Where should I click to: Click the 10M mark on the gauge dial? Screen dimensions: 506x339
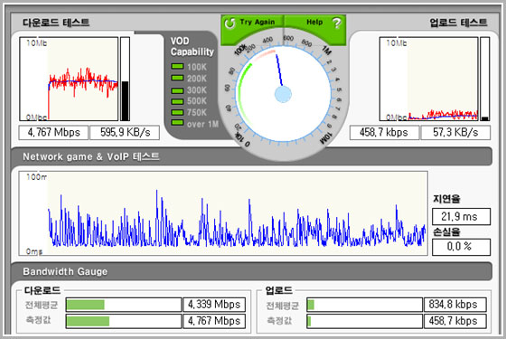(326, 137)
